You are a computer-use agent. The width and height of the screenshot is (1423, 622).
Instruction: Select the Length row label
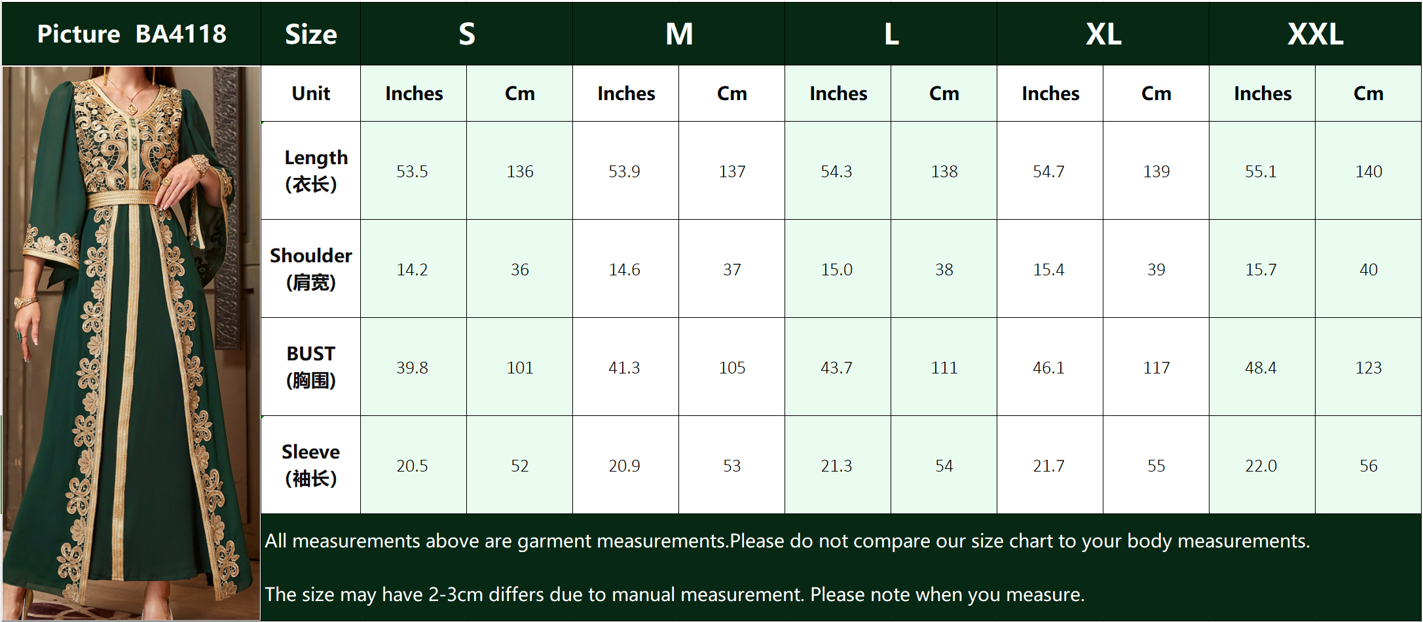[x=310, y=171]
